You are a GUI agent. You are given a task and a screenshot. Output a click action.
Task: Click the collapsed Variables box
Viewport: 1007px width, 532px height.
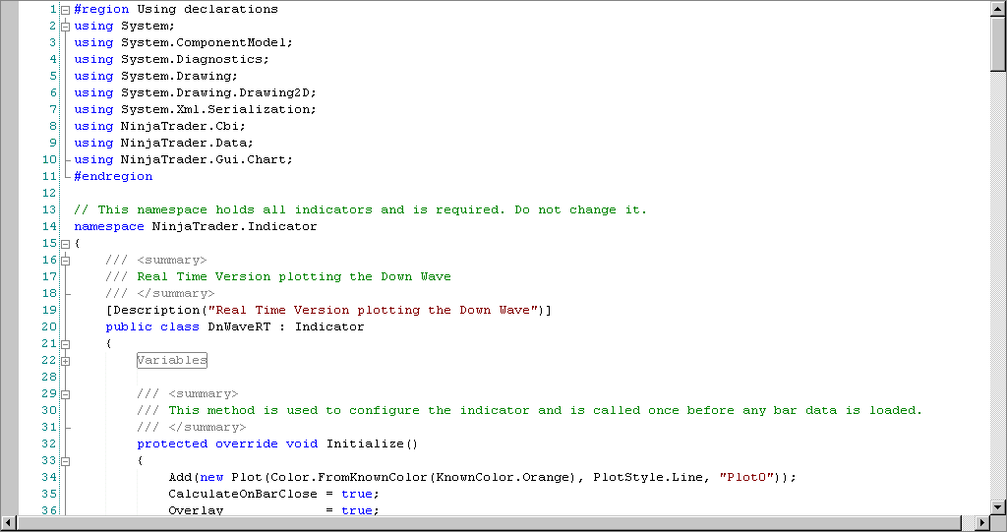[172, 360]
